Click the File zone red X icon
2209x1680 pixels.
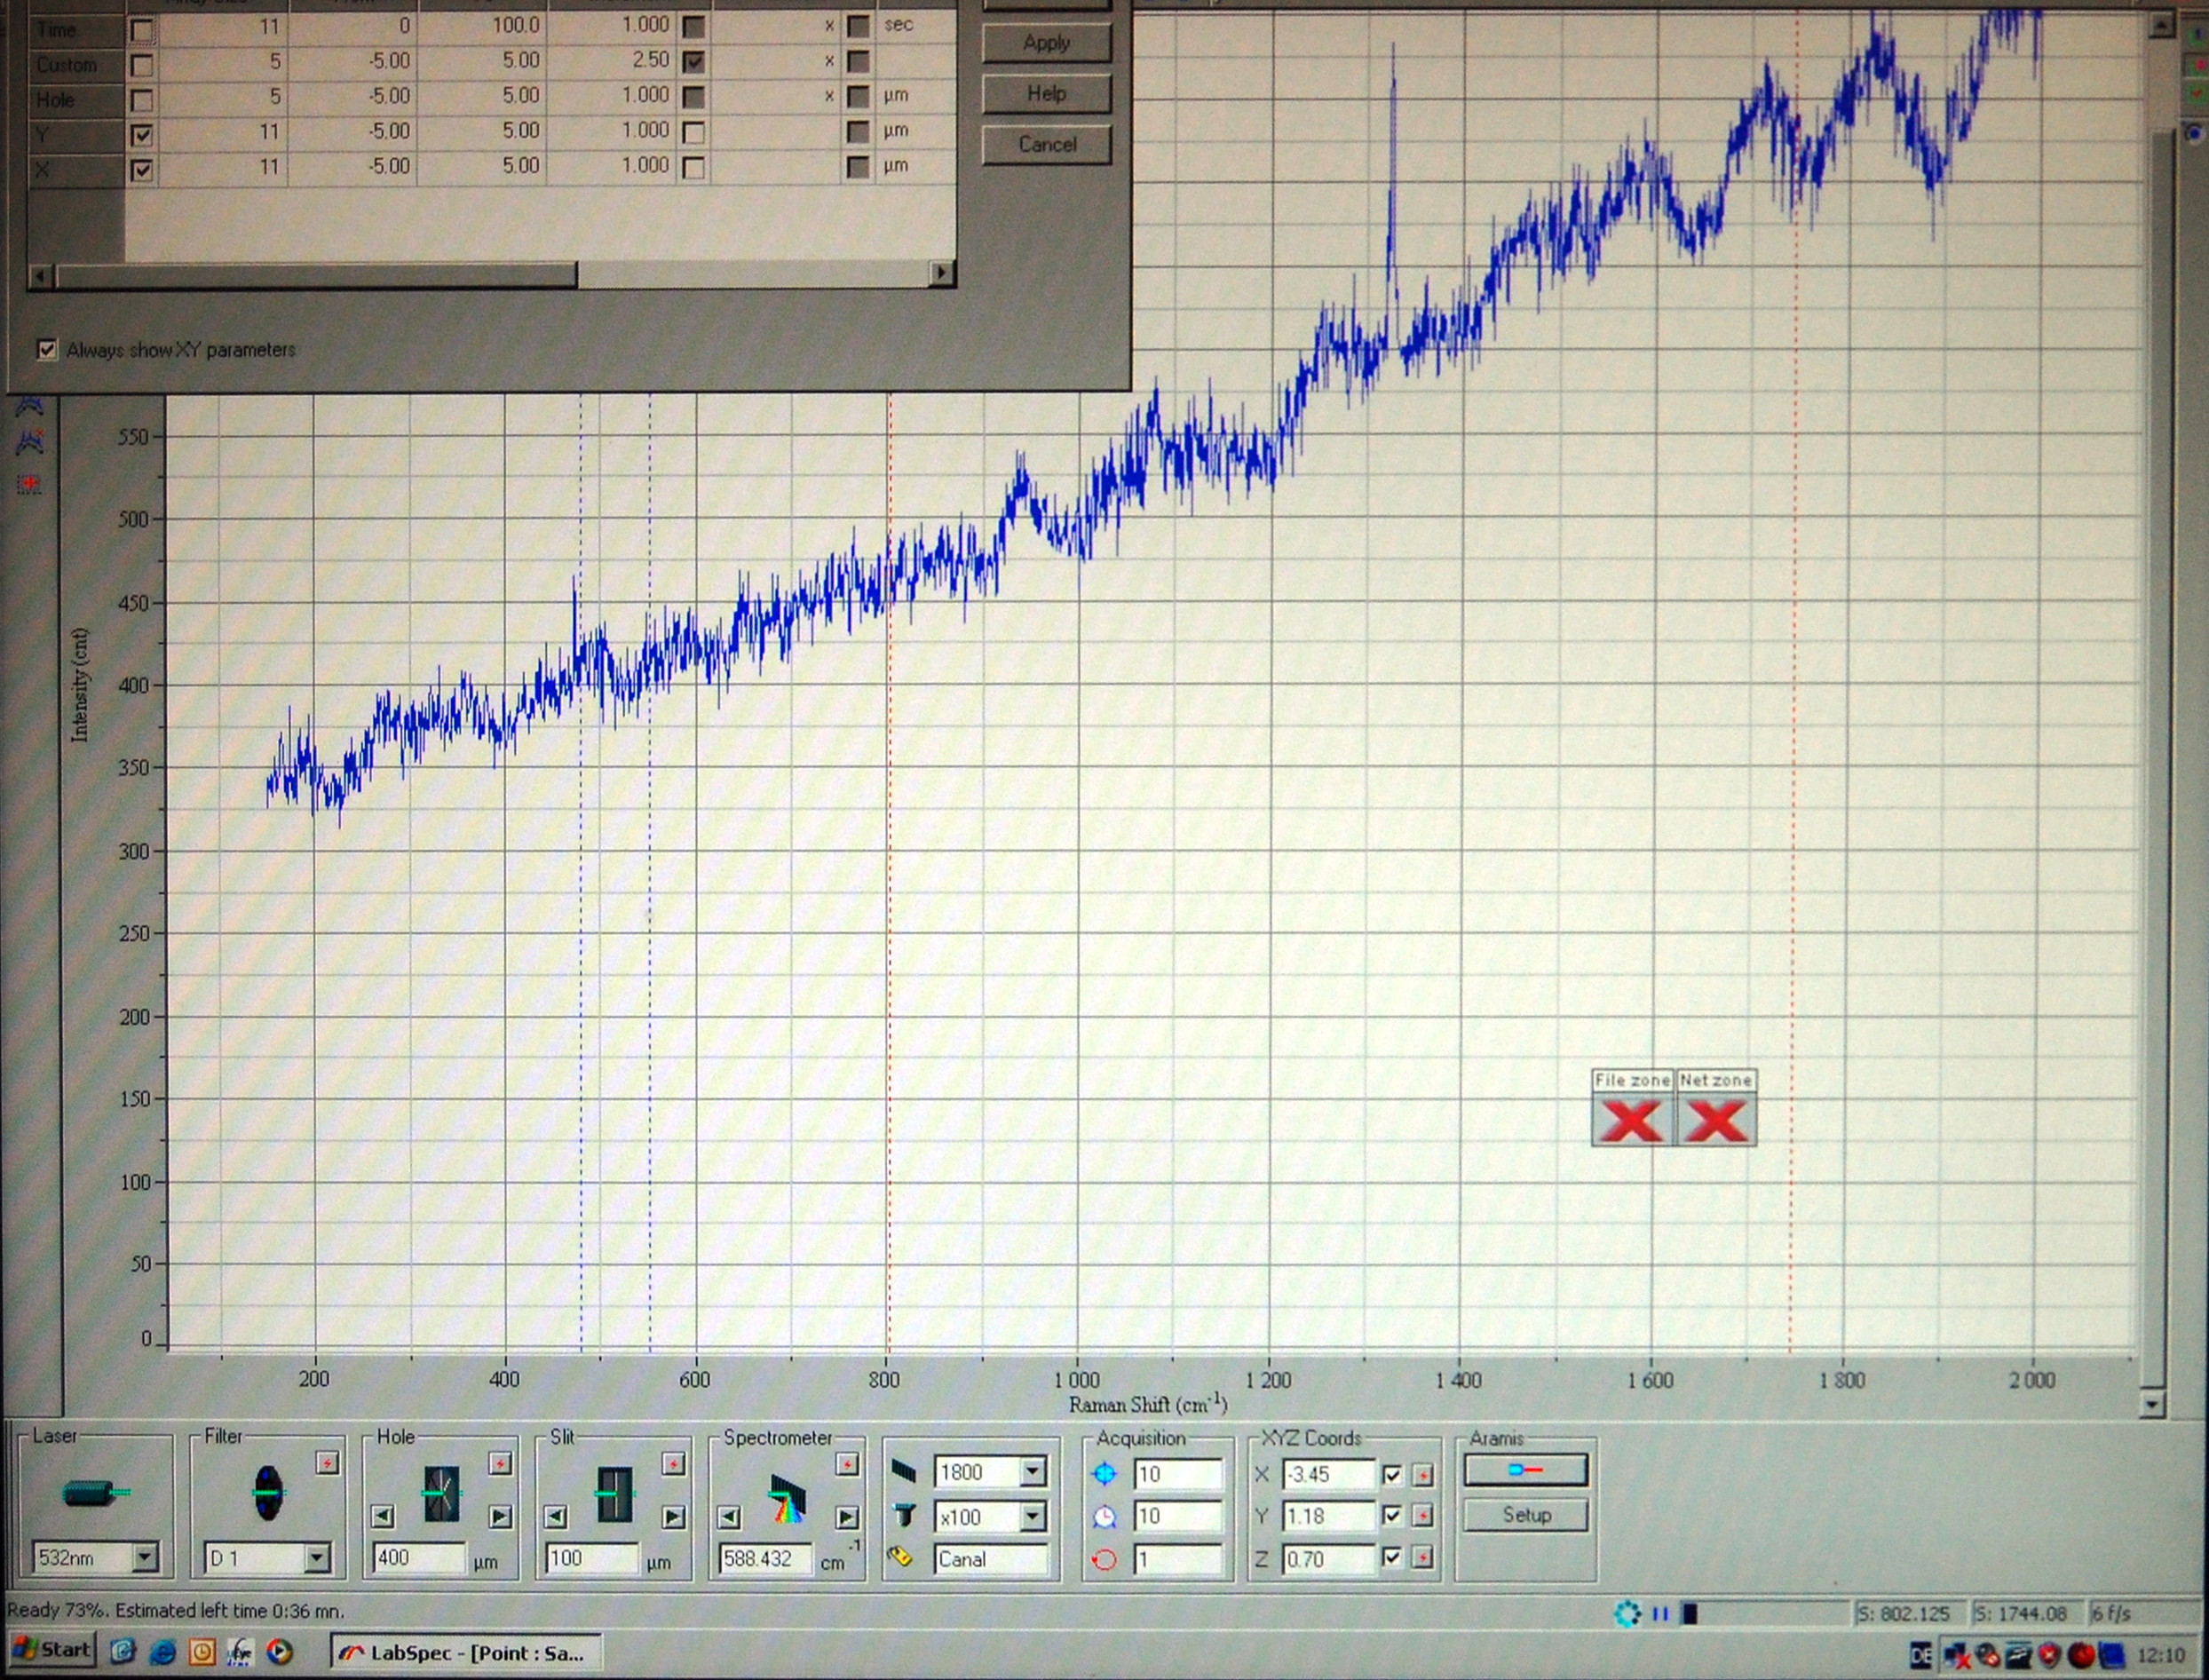(x=1632, y=1120)
